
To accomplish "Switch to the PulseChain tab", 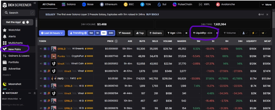I will pyautogui.click(x=182, y=4).
